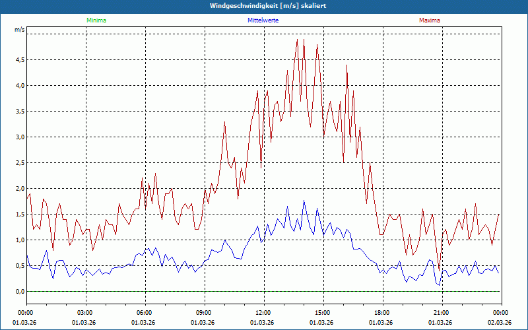Click the red Maxima legend label

click(x=430, y=20)
